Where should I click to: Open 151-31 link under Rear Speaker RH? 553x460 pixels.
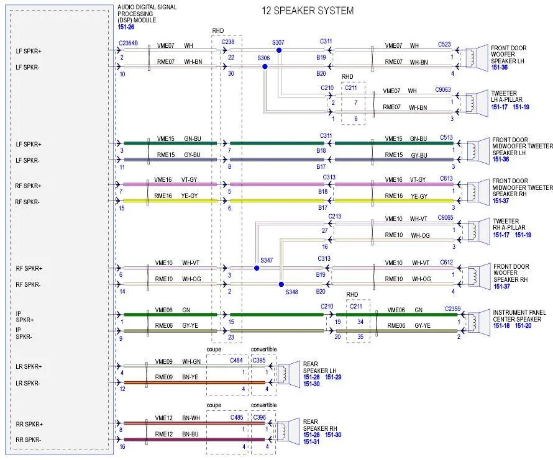pos(311,441)
